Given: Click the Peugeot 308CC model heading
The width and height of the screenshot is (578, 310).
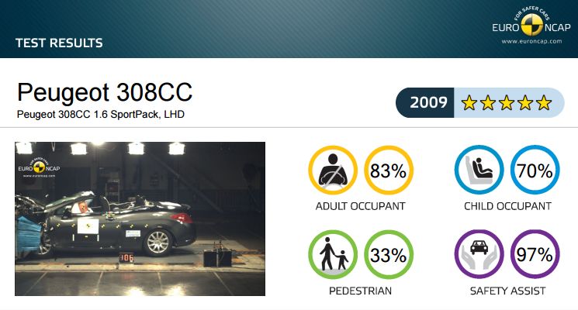Looking at the screenshot, I should point(105,92).
